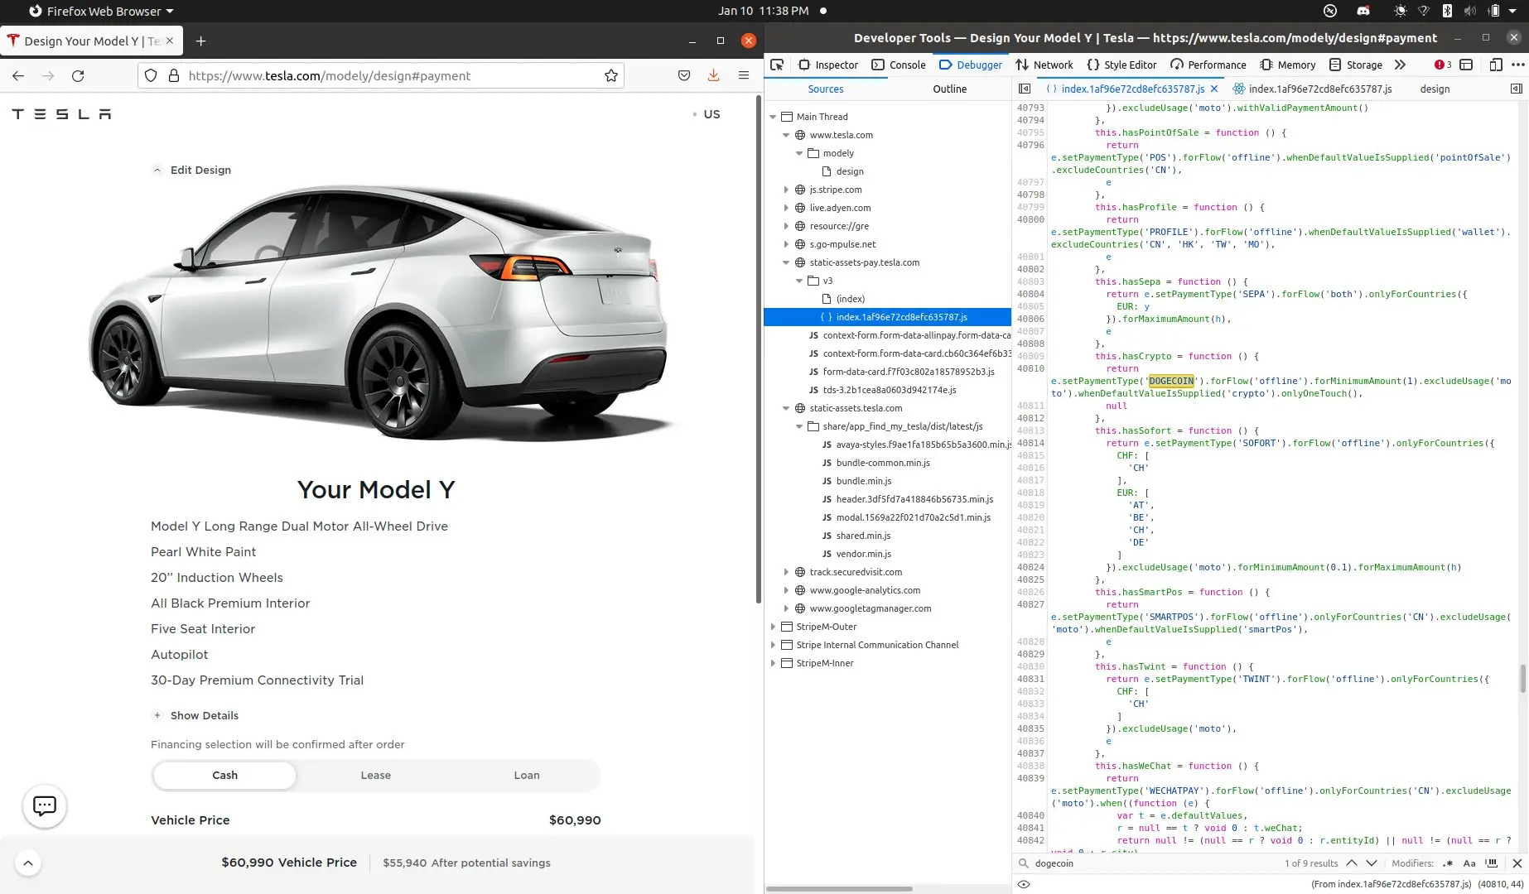Open Firefox hamburger application menu
Screen dimensions: 1529x894
(744, 75)
